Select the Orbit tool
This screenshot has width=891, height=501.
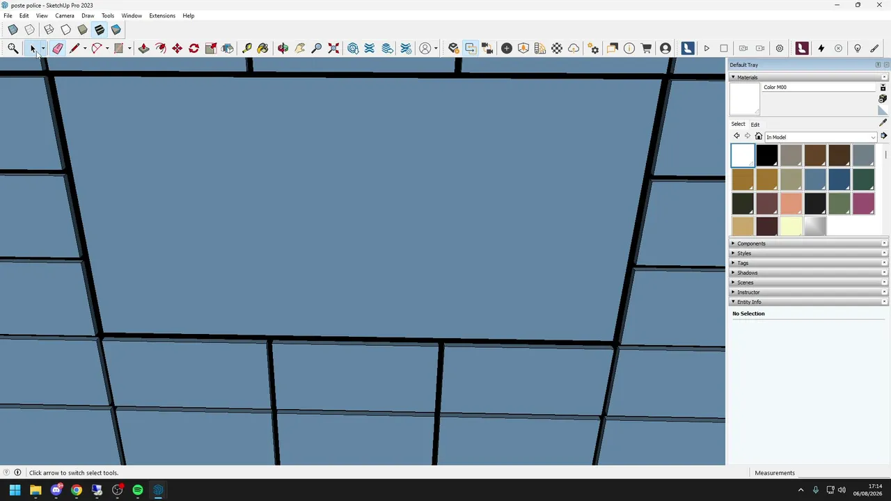point(283,48)
